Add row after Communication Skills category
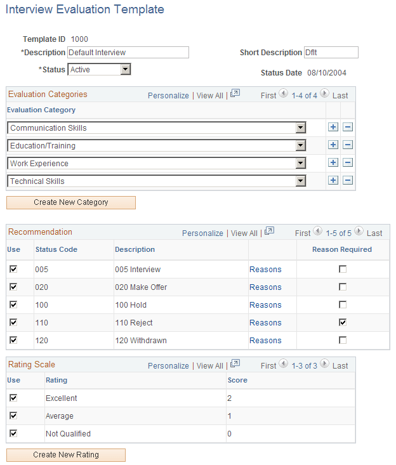The width and height of the screenshot is (396, 465). pos(333,128)
